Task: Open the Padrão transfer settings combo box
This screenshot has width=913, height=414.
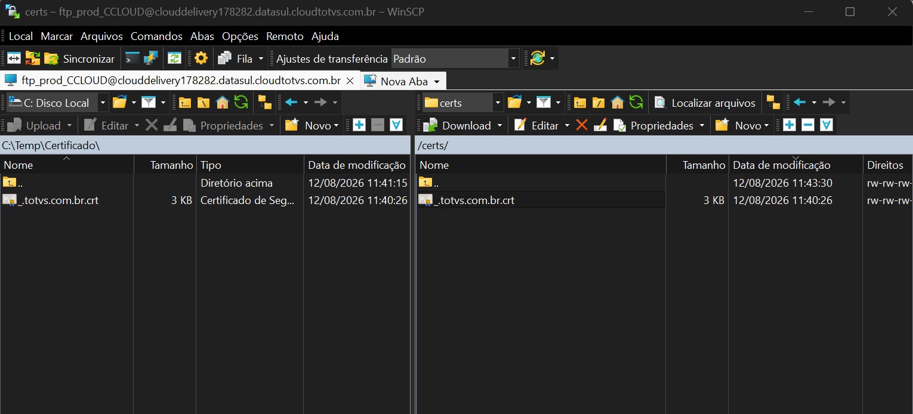Action: click(x=455, y=58)
